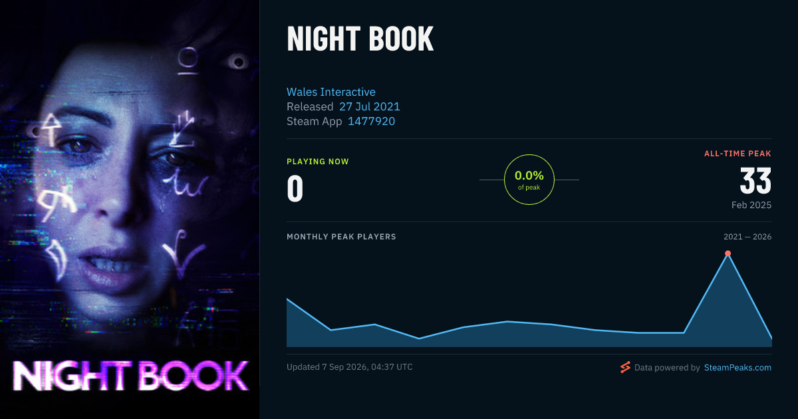Open the SteamPeaks.com link
Image resolution: width=798 pixels, height=419 pixels.
click(737, 367)
